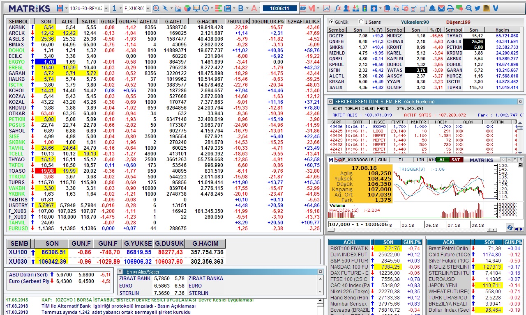Screen dimensions: 526x315
Task: Select the THYAO row in watchlist
Action: [164, 159]
